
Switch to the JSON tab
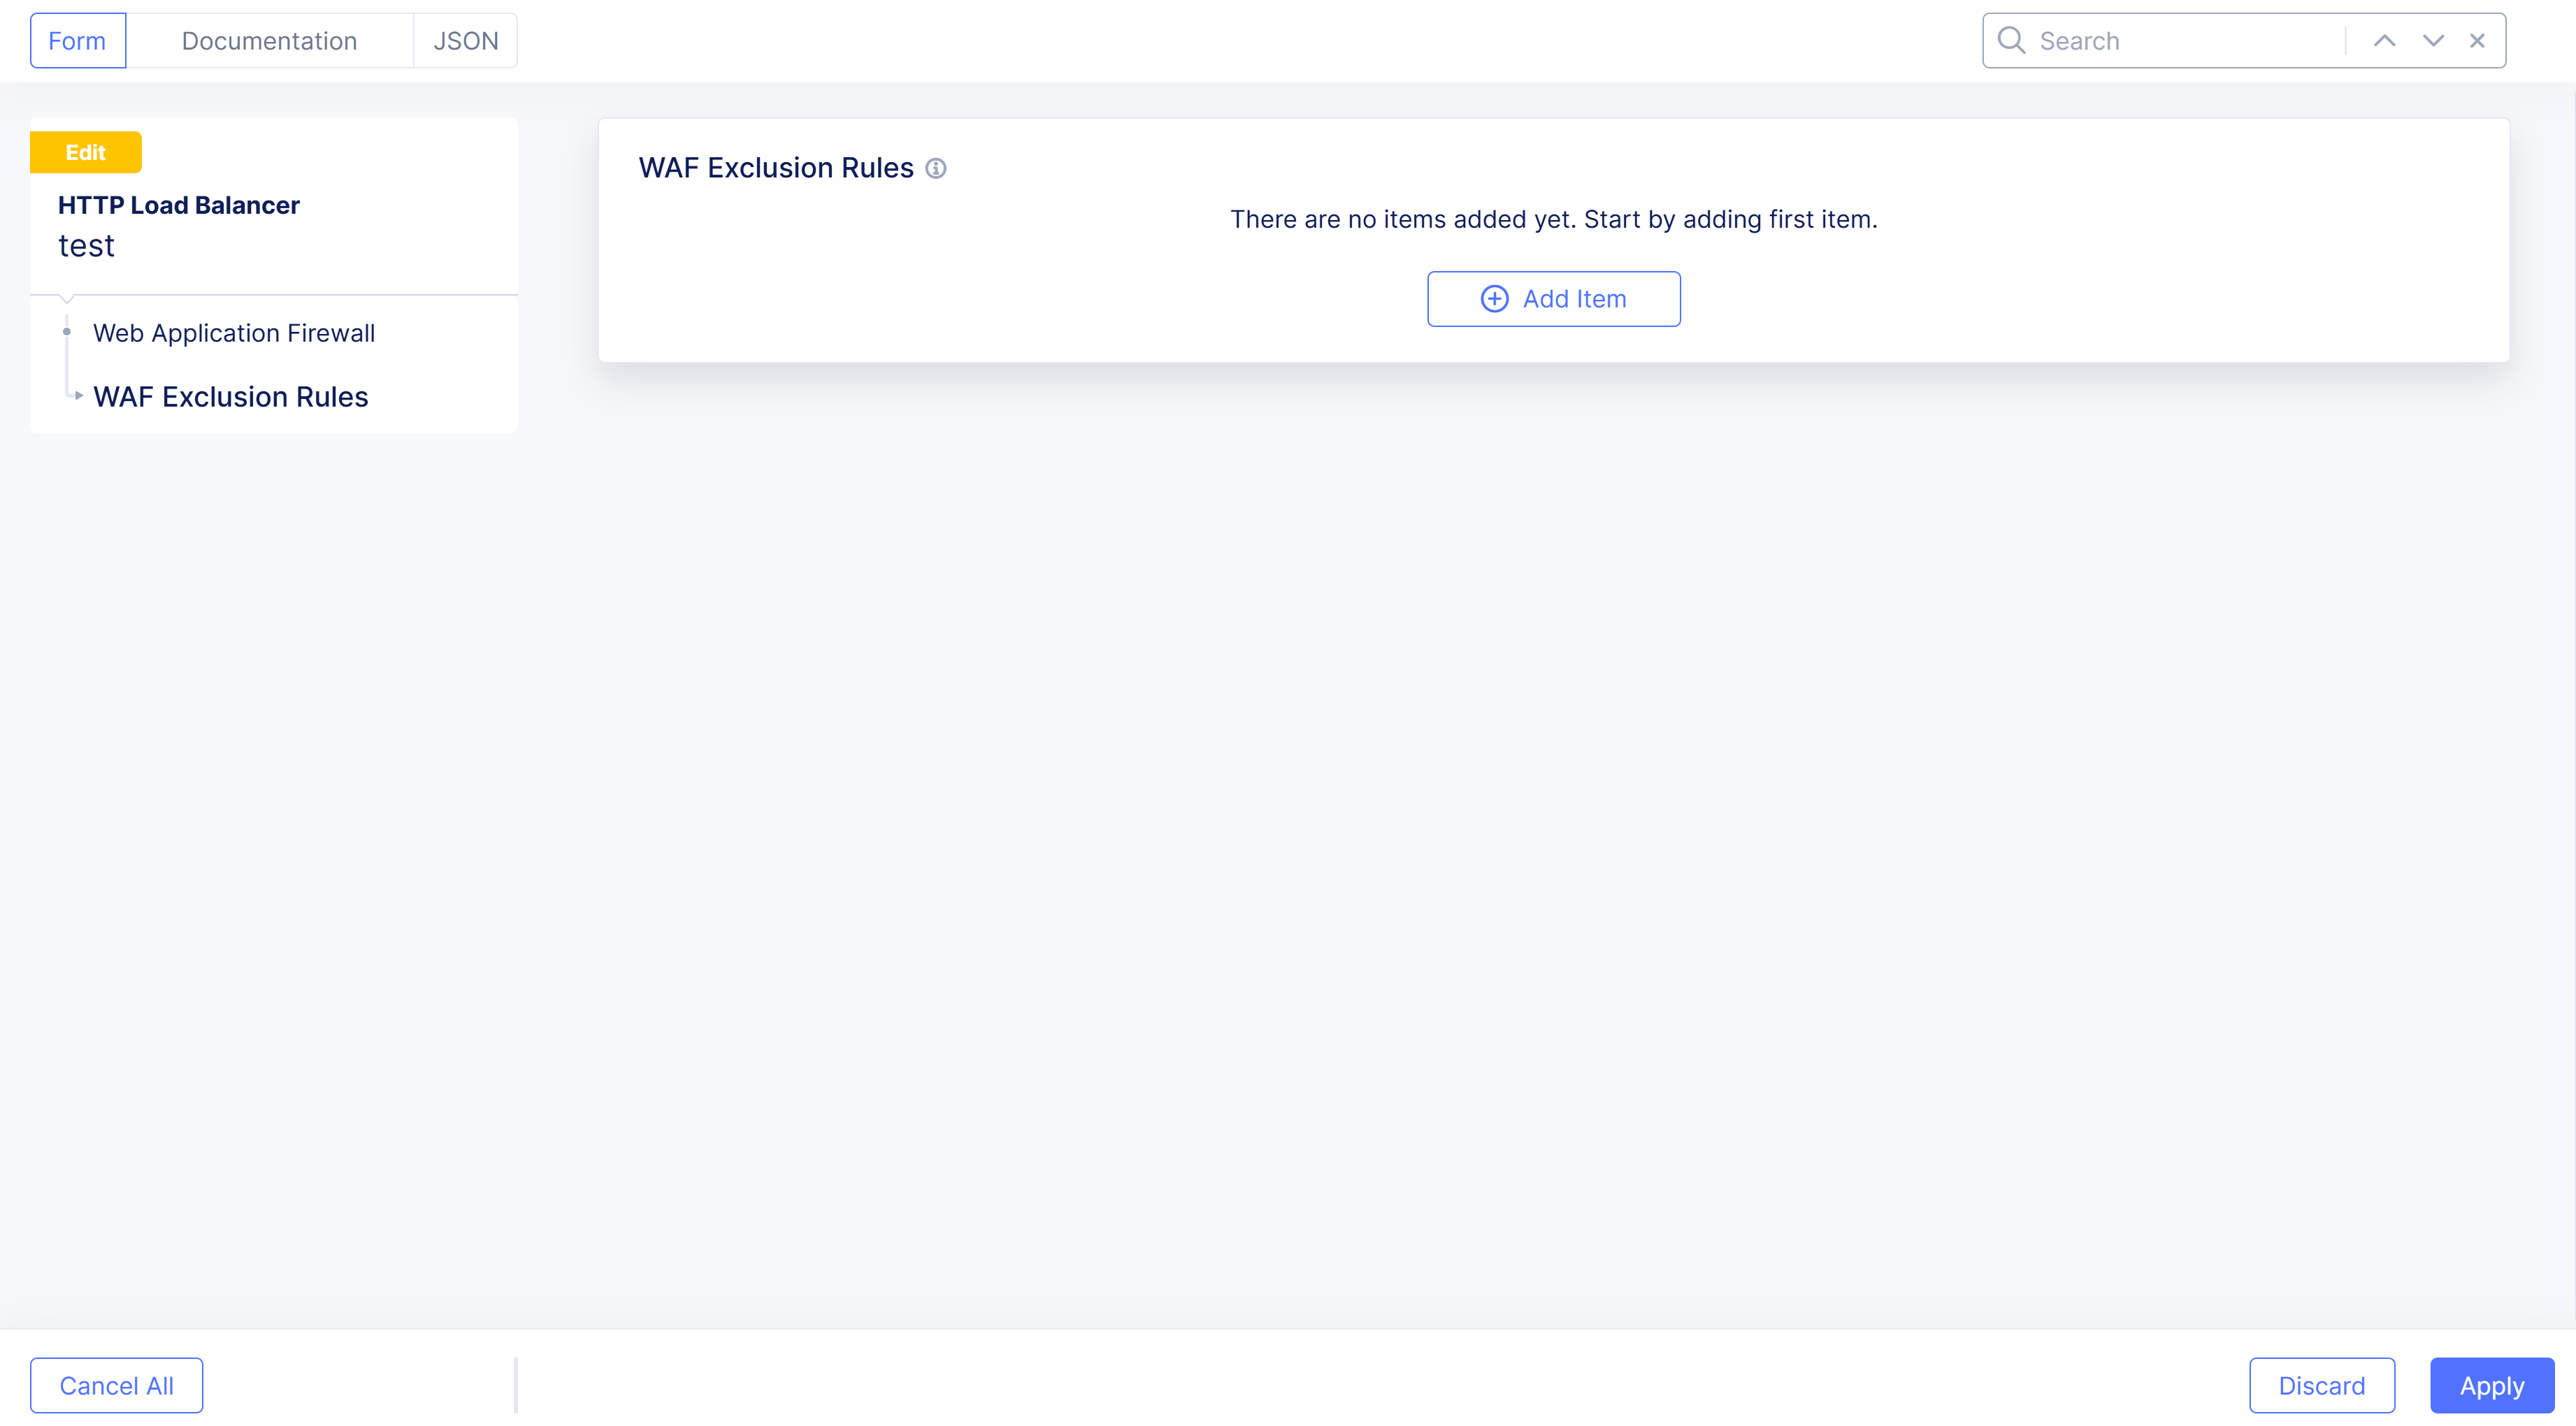click(465, 41)
